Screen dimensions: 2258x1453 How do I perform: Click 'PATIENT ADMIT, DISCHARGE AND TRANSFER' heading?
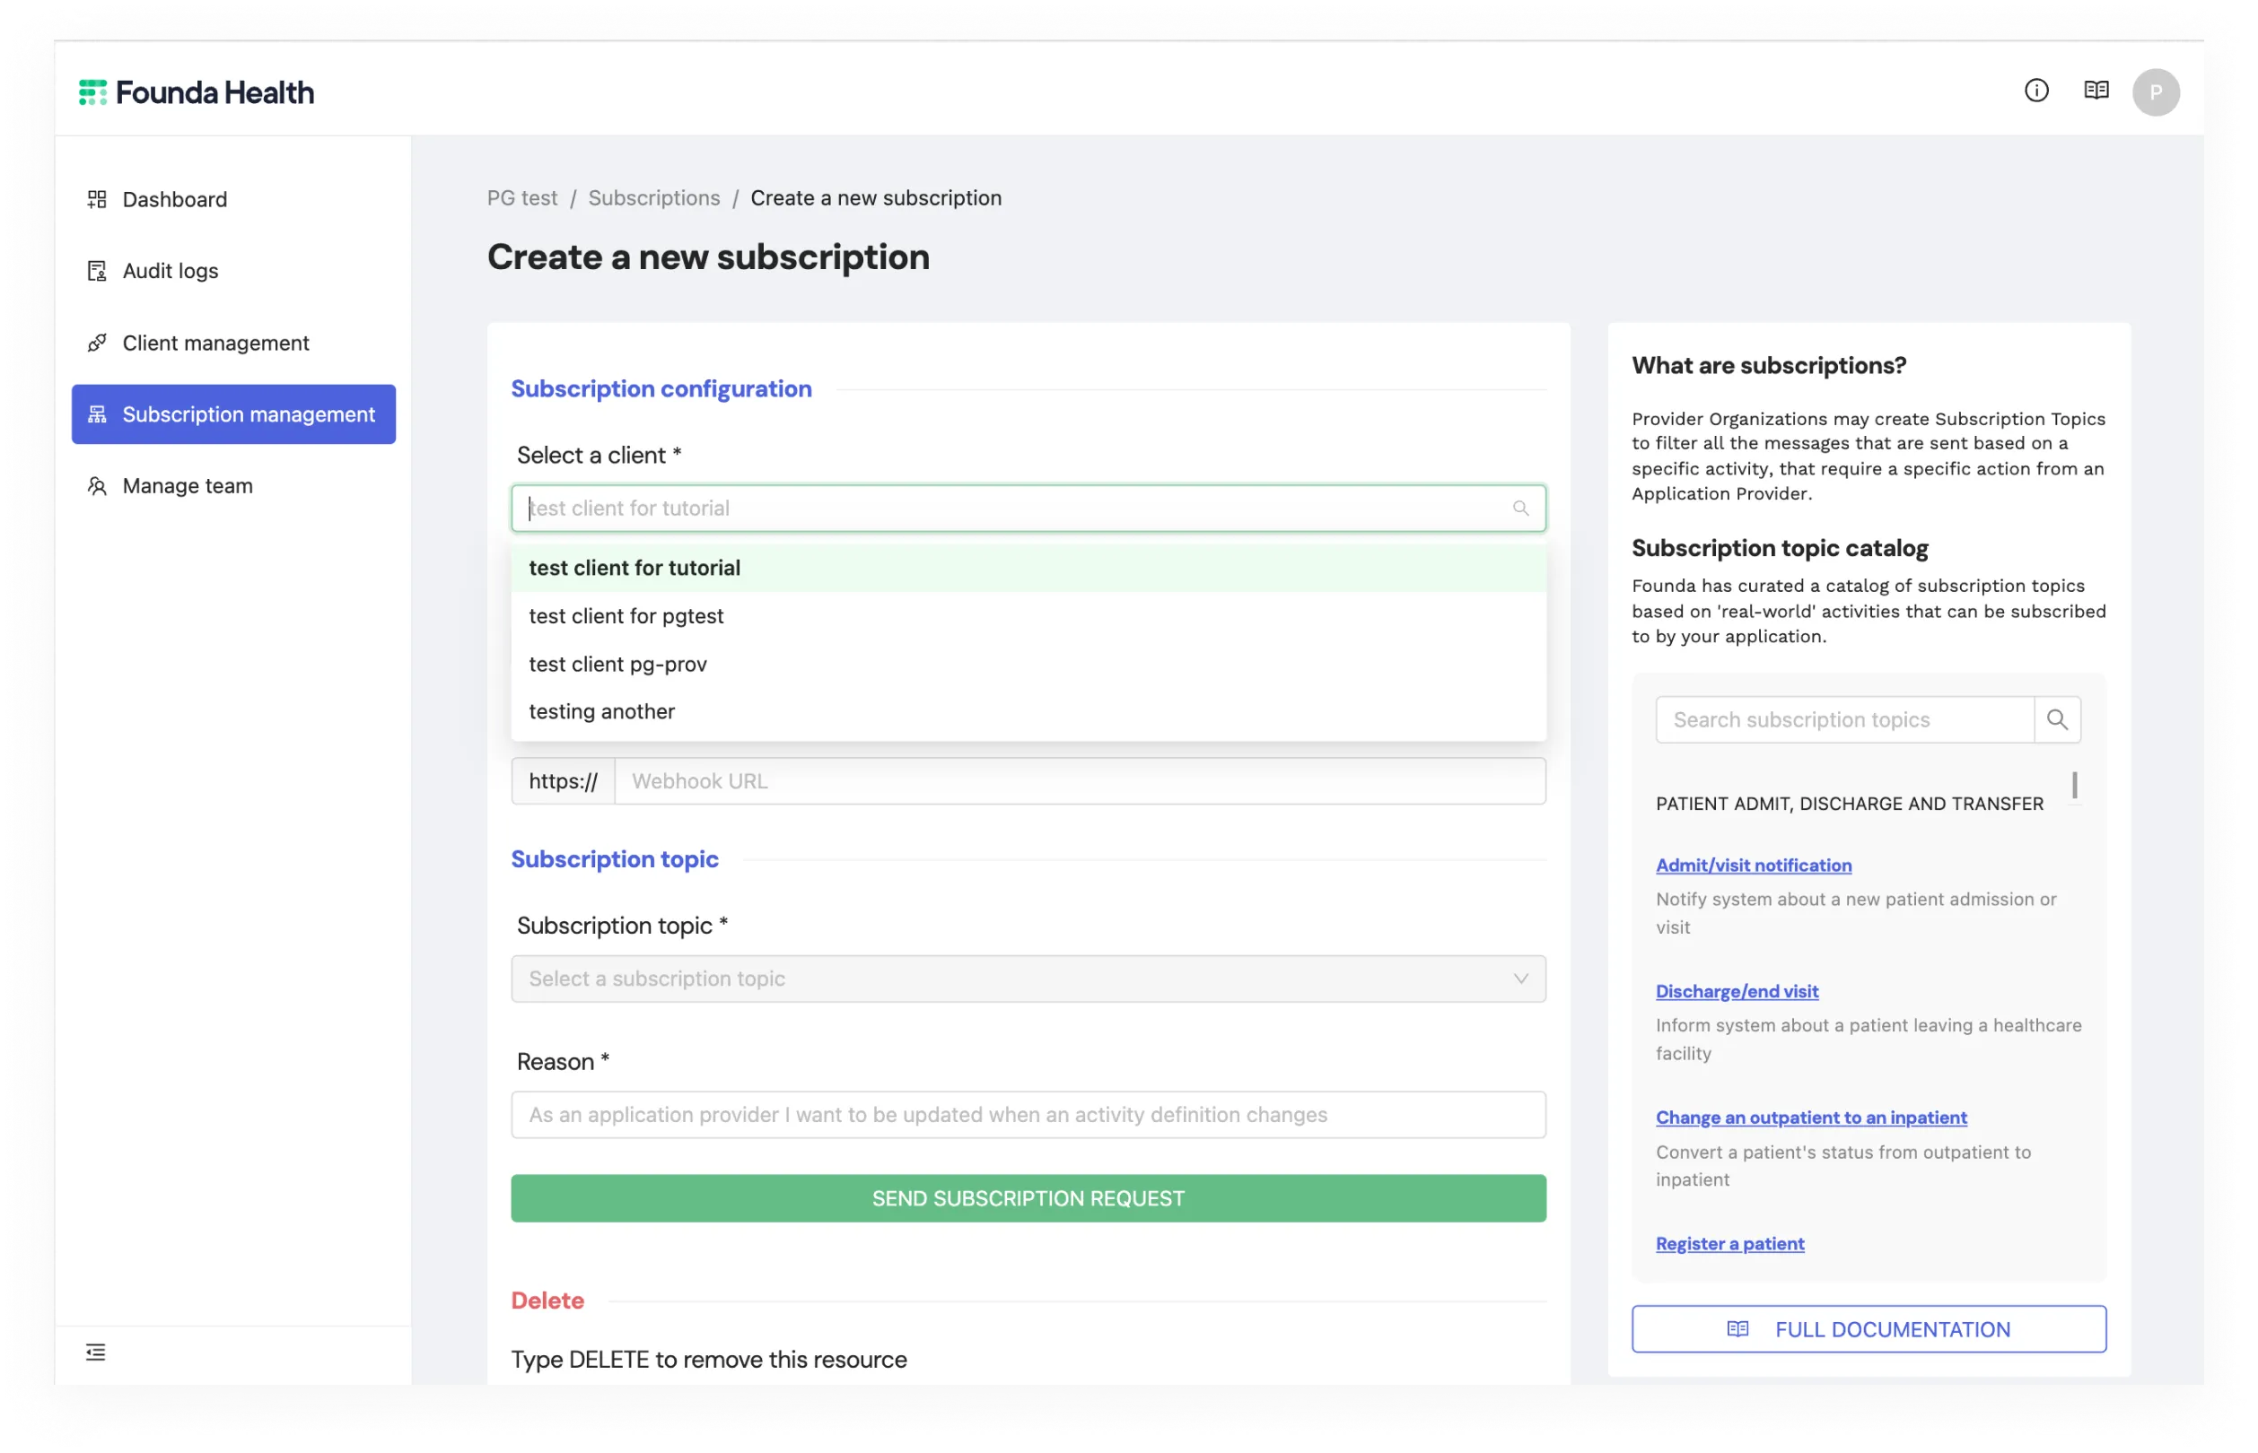click(1849, 804)
